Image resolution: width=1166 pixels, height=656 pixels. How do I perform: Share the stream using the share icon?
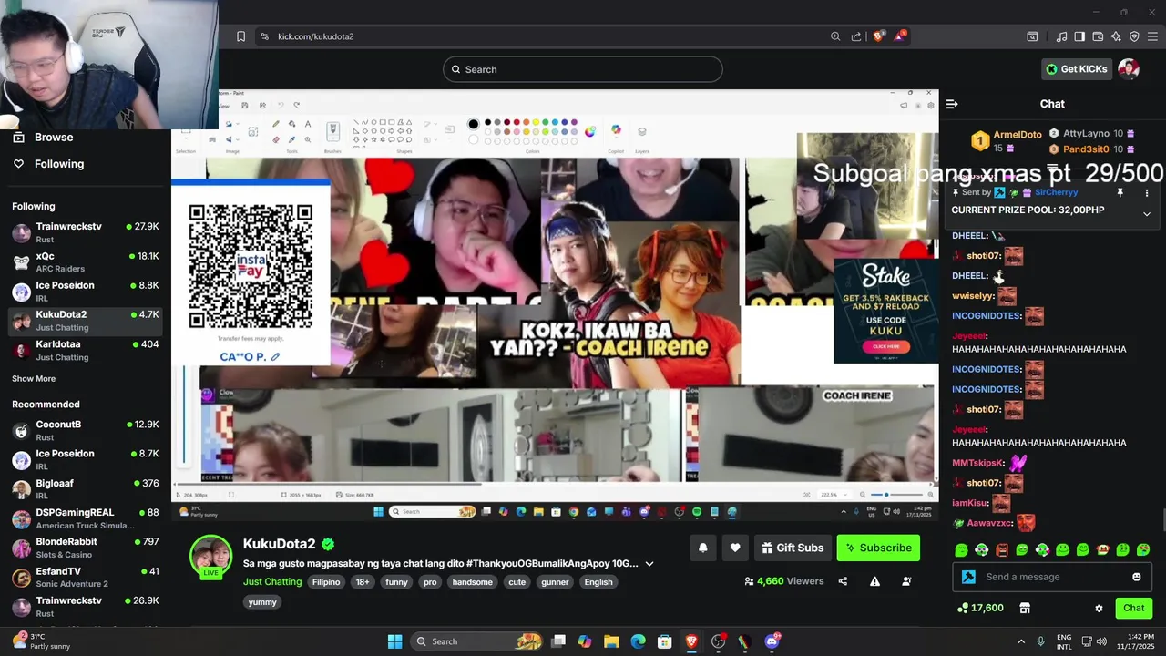point(843,581)
